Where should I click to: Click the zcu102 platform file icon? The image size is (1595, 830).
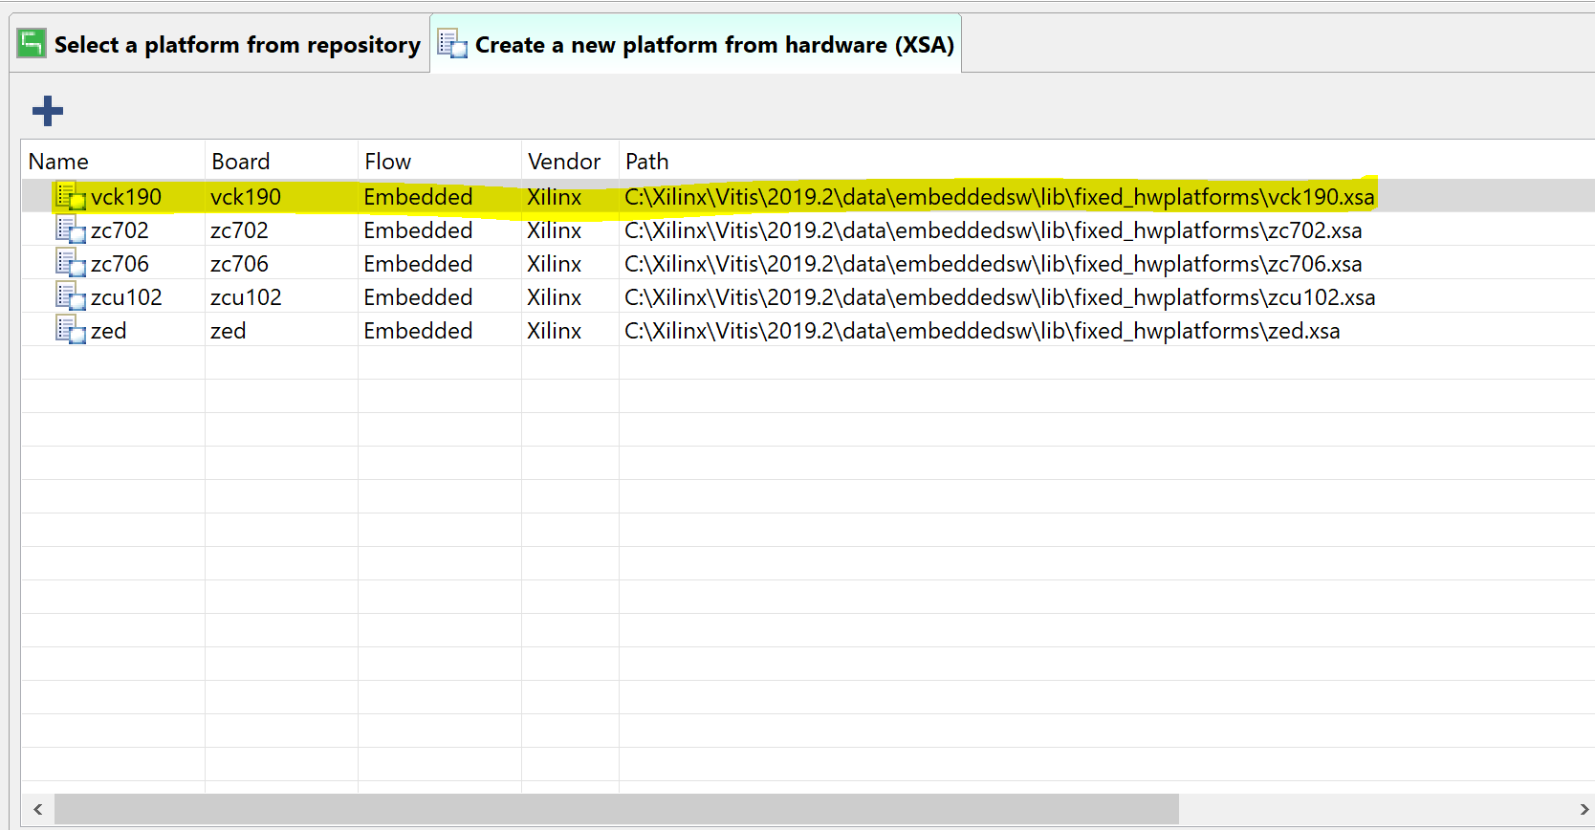[x=71, y=296]
